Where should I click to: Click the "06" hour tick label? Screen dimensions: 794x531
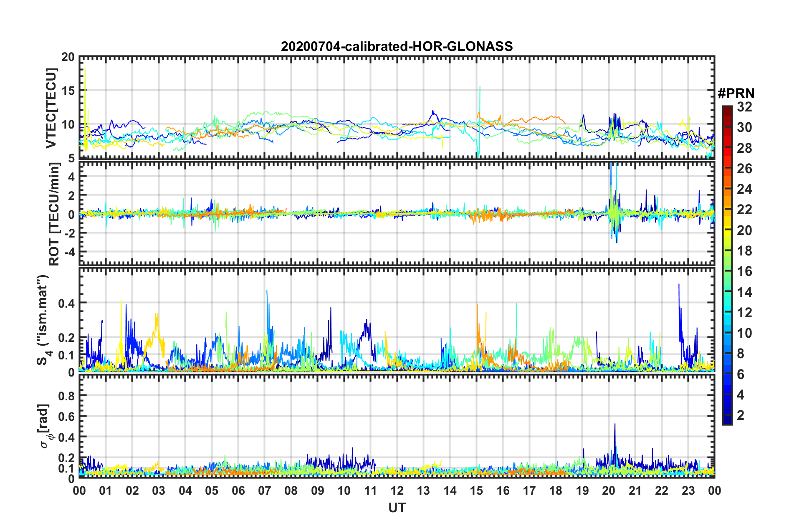pos(238,491)
